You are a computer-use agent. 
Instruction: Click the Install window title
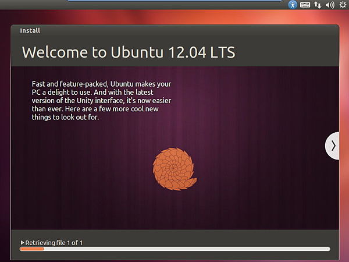(x=30, y=30)
